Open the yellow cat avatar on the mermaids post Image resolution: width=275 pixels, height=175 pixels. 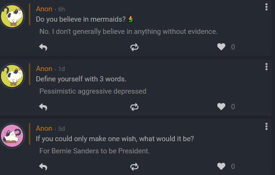[12, 16]
